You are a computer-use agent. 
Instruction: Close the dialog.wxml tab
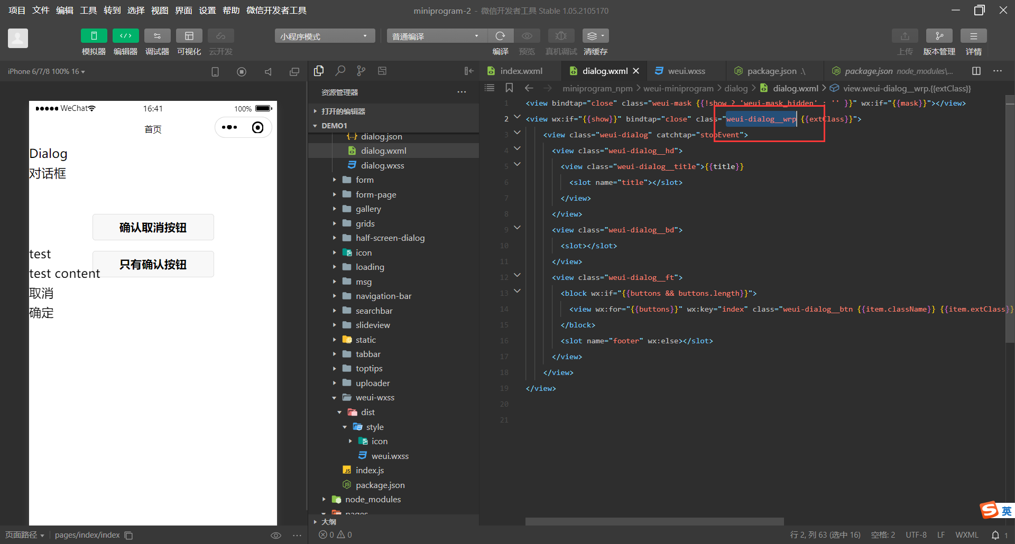[x=636, y=71]
